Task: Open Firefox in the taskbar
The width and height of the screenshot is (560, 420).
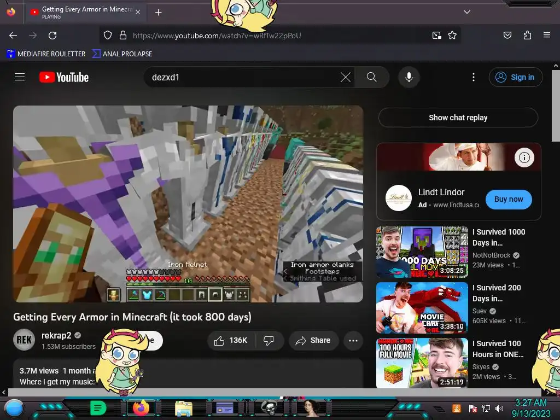Action: pos(141,408)
